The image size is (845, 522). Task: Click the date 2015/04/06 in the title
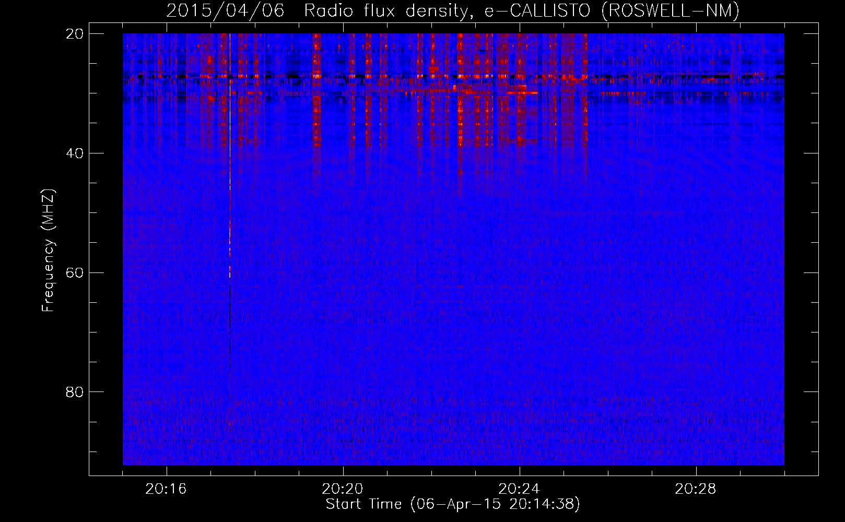[225, 10]
